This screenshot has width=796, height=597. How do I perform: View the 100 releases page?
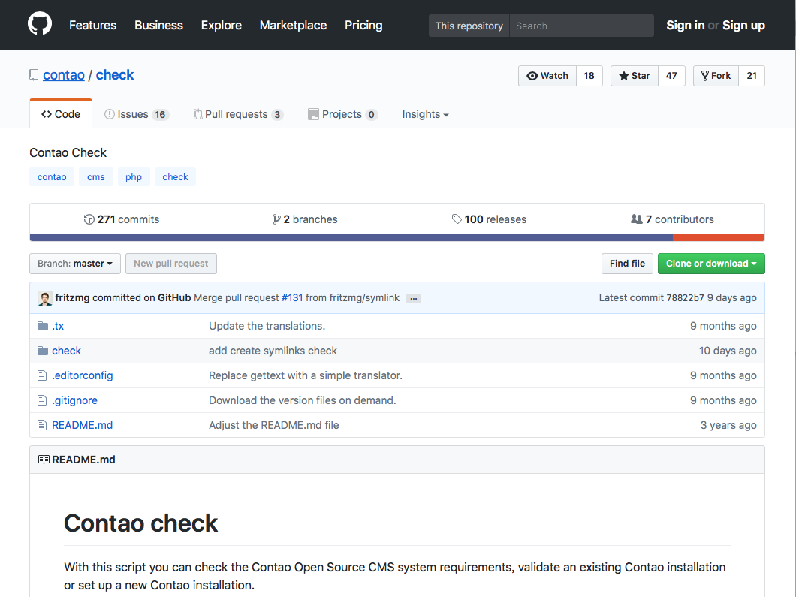pyautogui.click(x=490, y=219)
